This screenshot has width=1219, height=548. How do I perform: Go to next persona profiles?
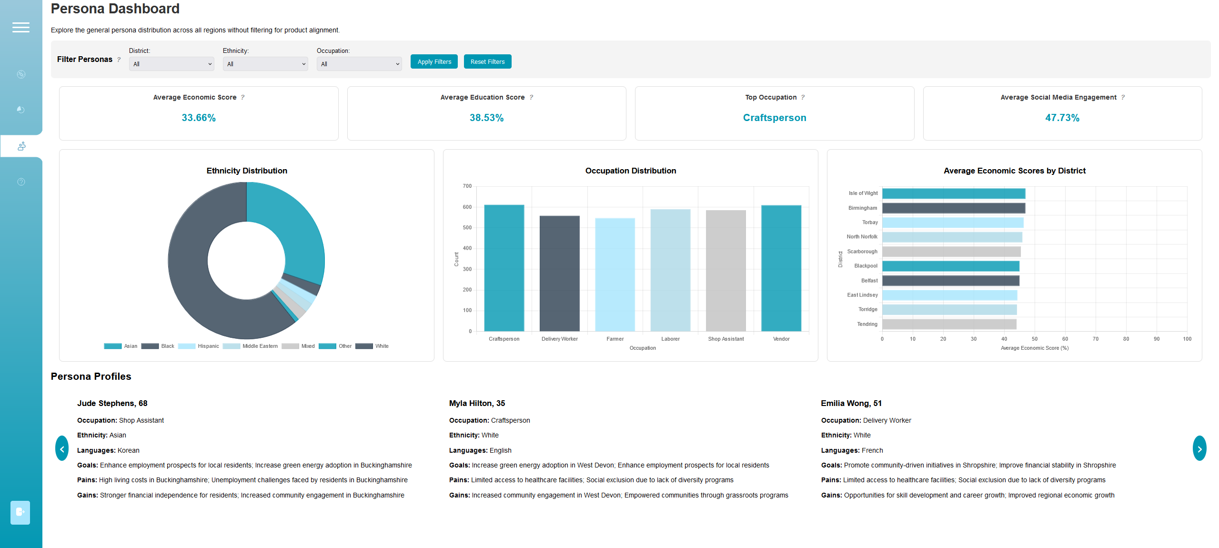point(1199,448)
